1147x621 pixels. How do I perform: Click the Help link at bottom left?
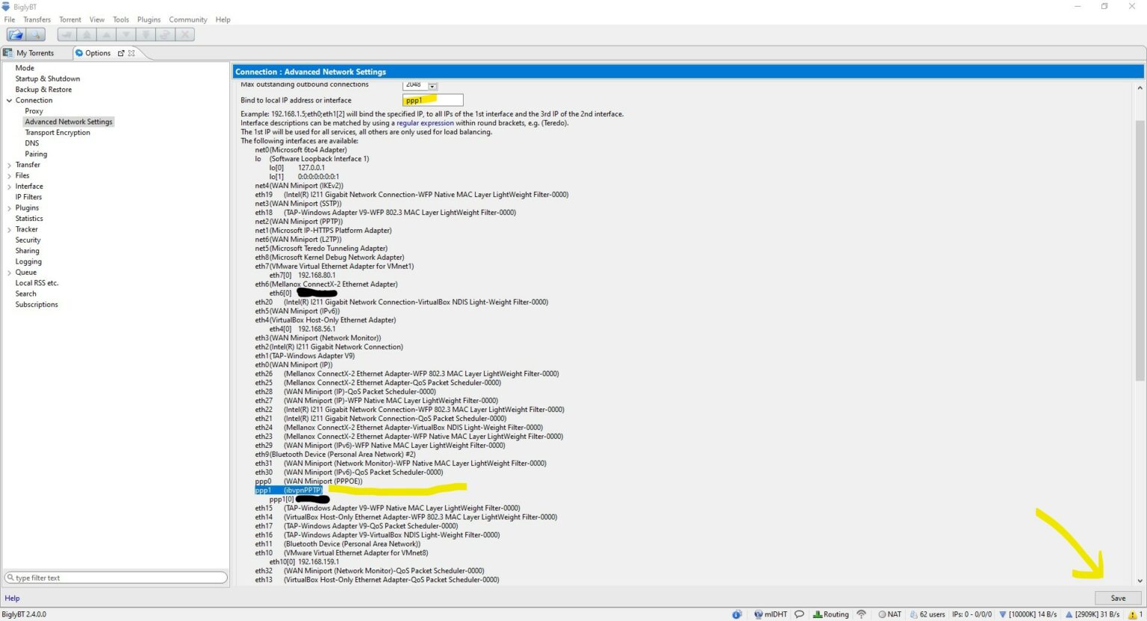coord(12,598)
